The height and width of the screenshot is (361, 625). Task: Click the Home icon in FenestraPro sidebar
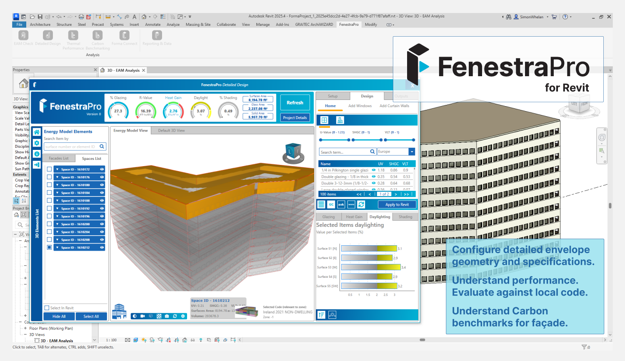[x=37, y=132]
